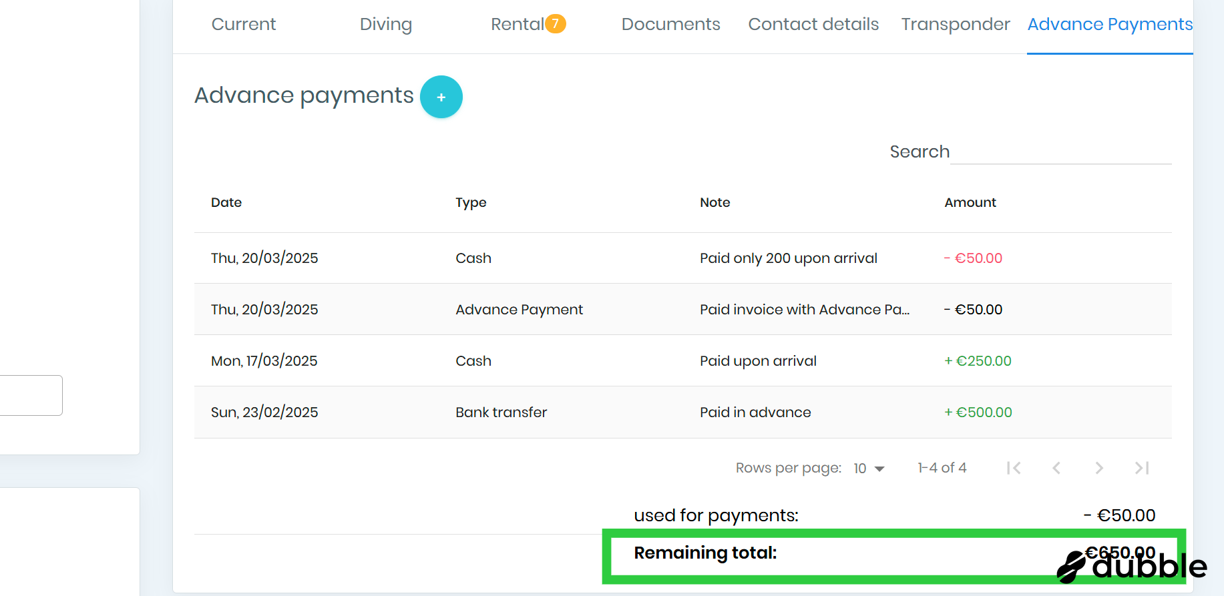1224x596 pixels.
Task: Jump to the last page of results
Action: 1142,468
